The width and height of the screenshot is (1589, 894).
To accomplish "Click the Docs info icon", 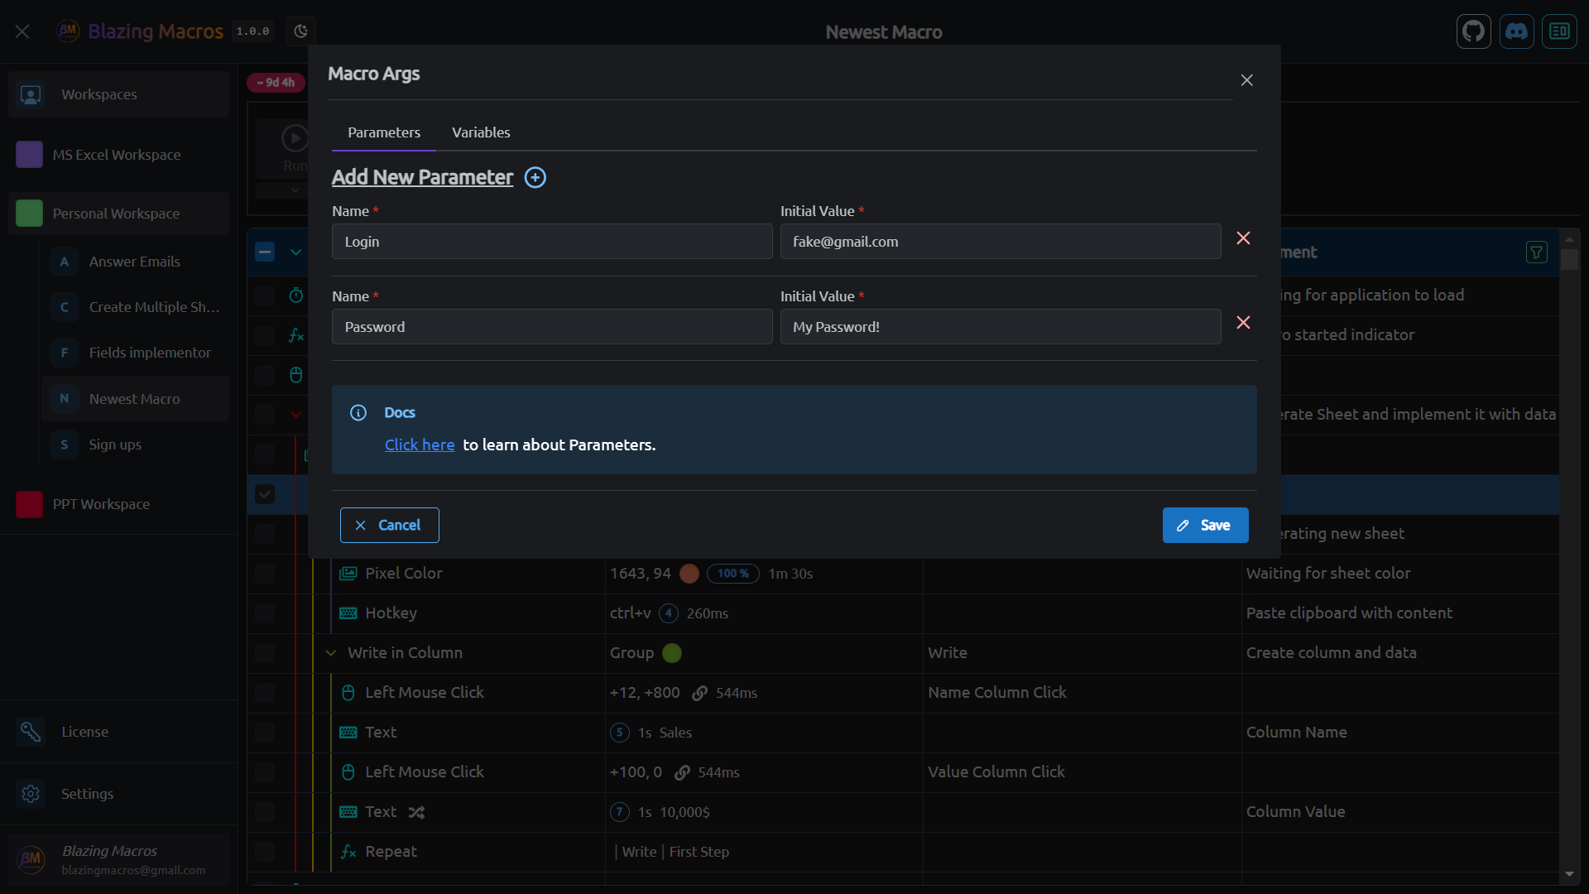I will pyautogui.click(x=358, y=412).
